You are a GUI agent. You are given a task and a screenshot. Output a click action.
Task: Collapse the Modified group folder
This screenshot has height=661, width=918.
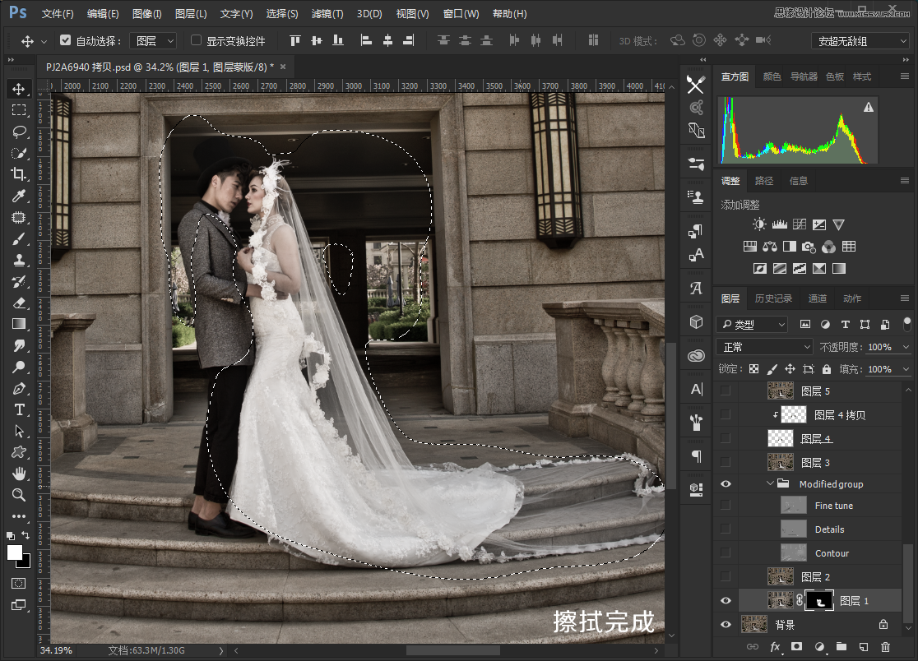771,484
